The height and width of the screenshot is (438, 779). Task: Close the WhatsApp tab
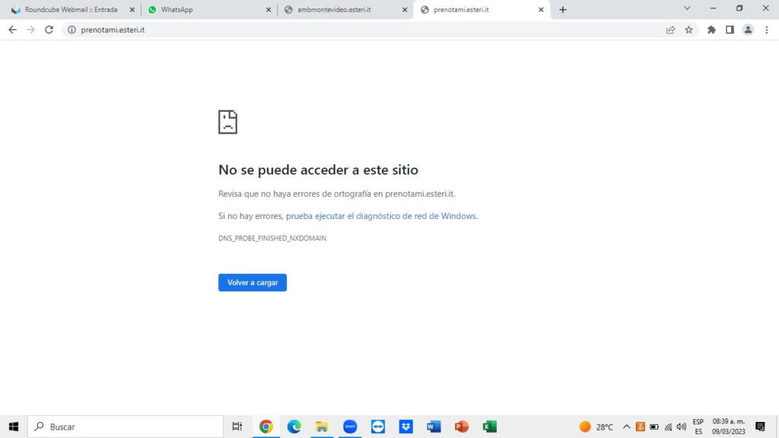pos(268,10)
